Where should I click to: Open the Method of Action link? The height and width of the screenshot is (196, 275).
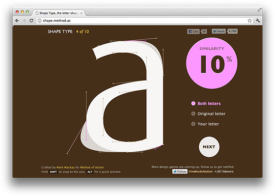coord(92,168)
